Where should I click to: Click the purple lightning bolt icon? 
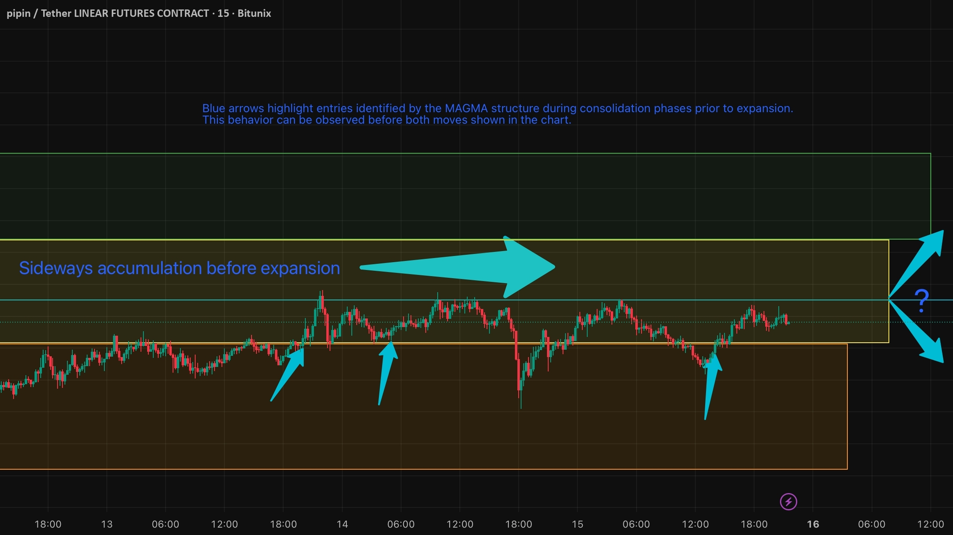(x=788, y=502)
